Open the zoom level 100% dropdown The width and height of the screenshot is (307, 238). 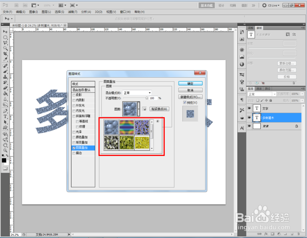tap(49, 6)
